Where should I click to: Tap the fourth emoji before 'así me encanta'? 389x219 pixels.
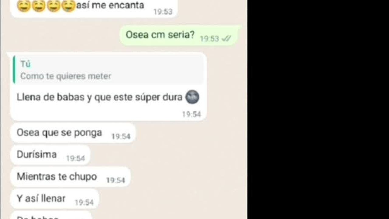click(68, 6)
